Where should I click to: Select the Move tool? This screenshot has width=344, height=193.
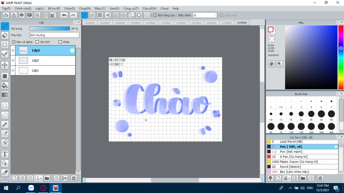coord(5,65)
